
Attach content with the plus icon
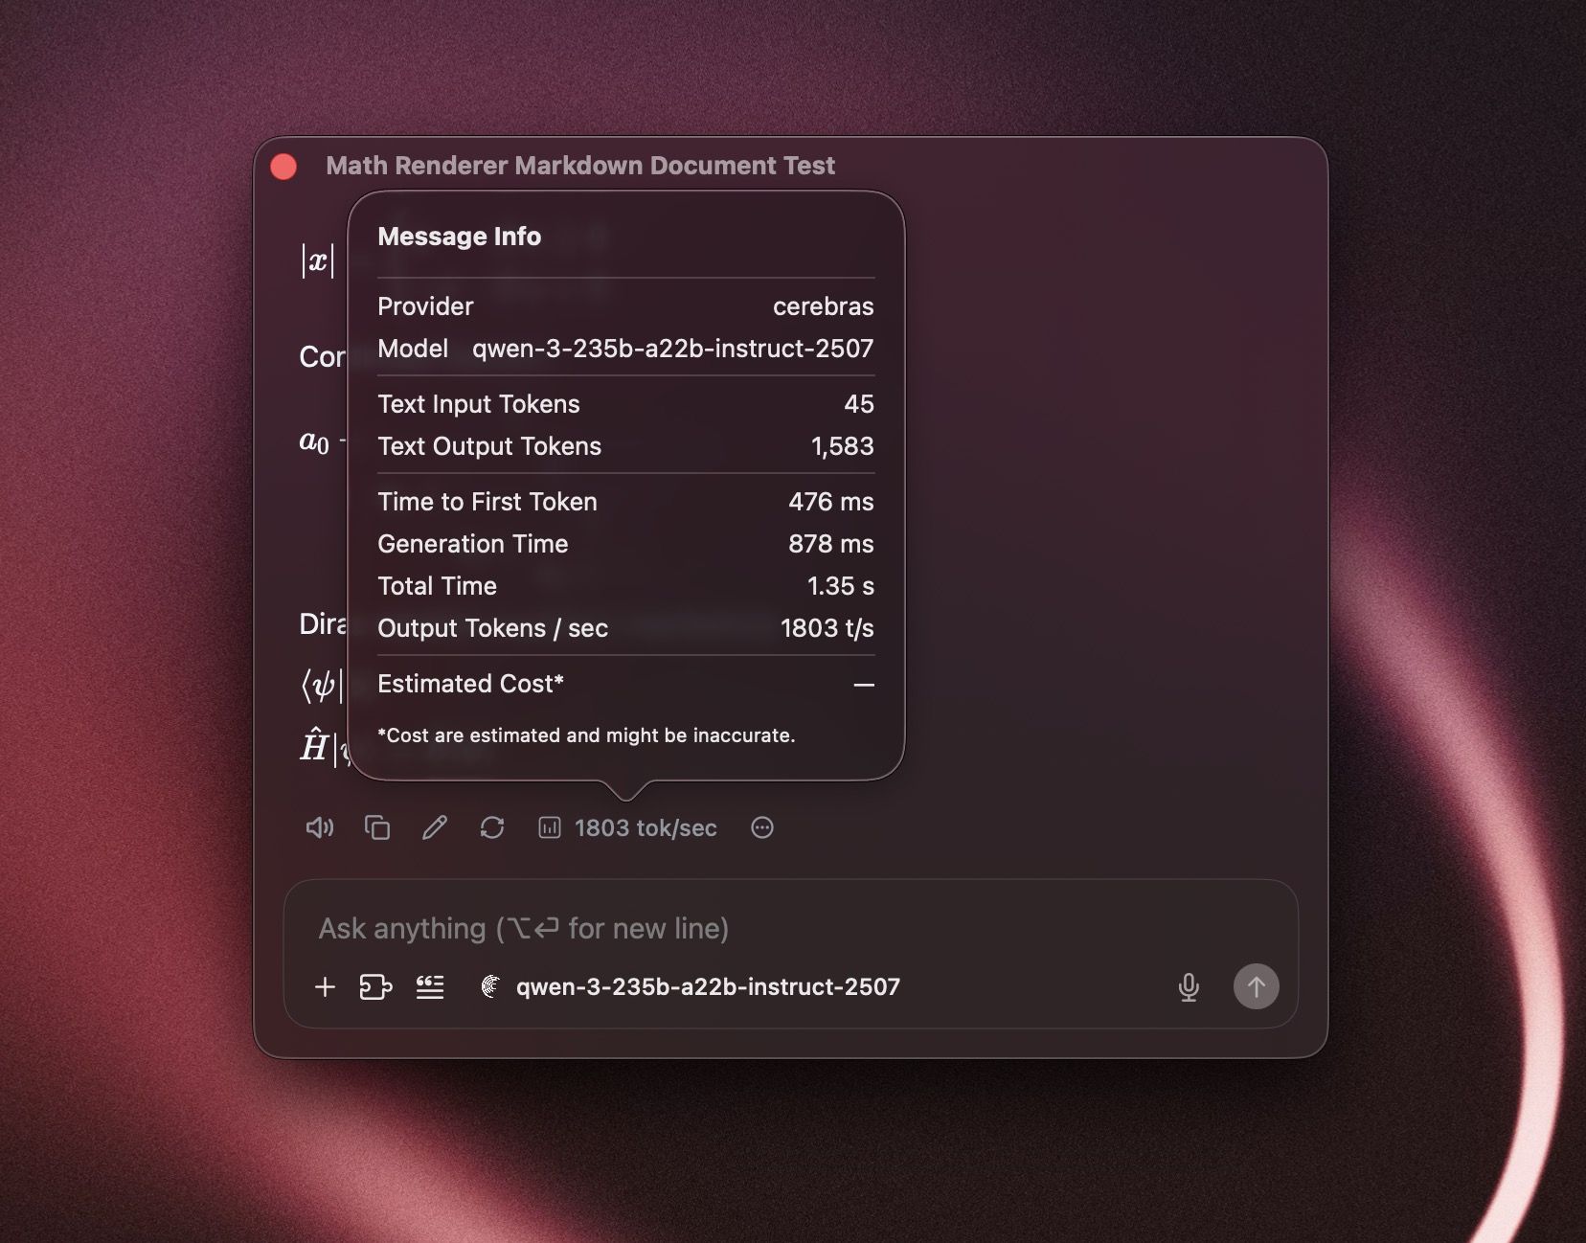pos(325,987)
